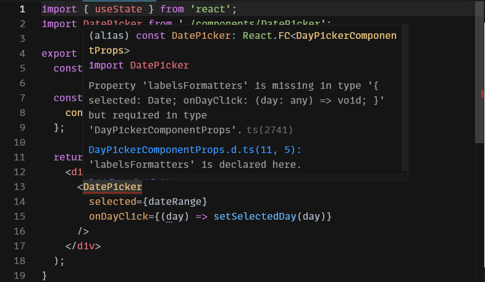Click line number 1 in the gutter

click(x=22, y=9)
